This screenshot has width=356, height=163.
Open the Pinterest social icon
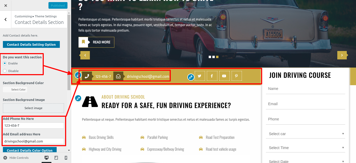pos(236,76)
